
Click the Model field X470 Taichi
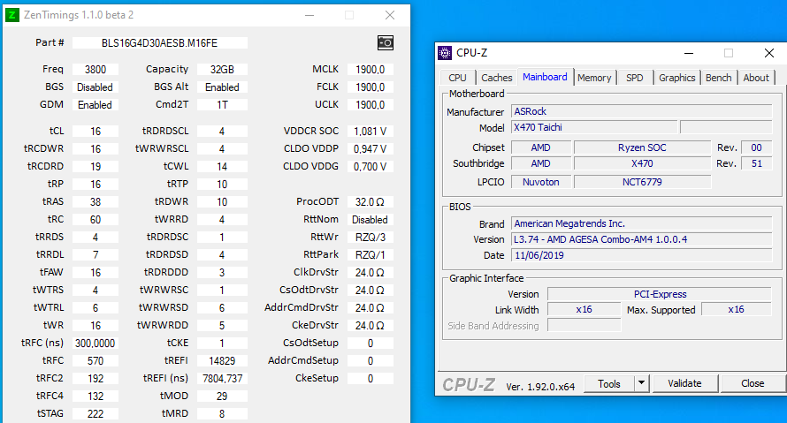click(x=594, y=127)
